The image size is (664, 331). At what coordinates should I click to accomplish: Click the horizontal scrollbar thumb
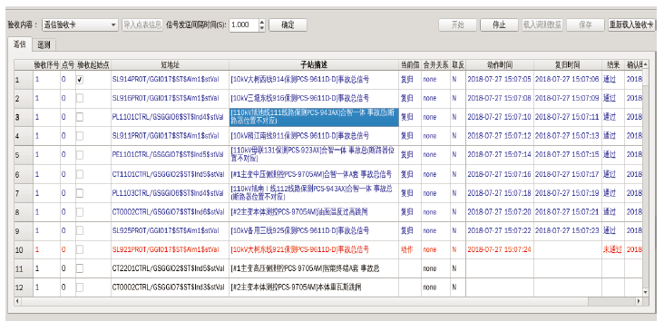click(x=304, y=301)
